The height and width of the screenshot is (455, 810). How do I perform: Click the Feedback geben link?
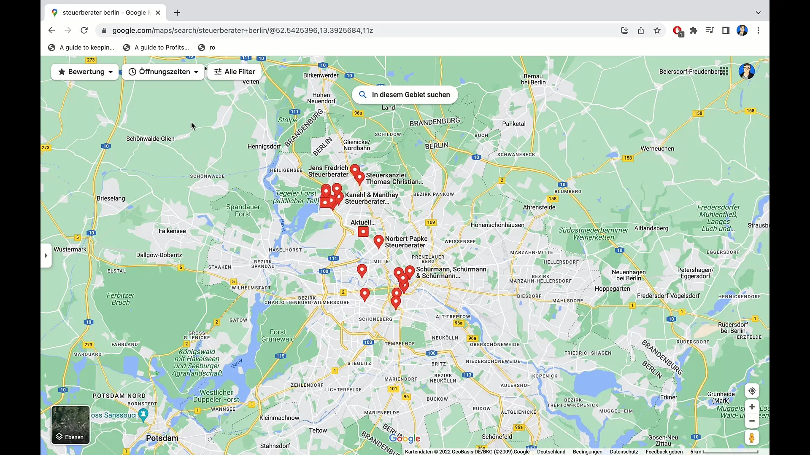[664, 452]
